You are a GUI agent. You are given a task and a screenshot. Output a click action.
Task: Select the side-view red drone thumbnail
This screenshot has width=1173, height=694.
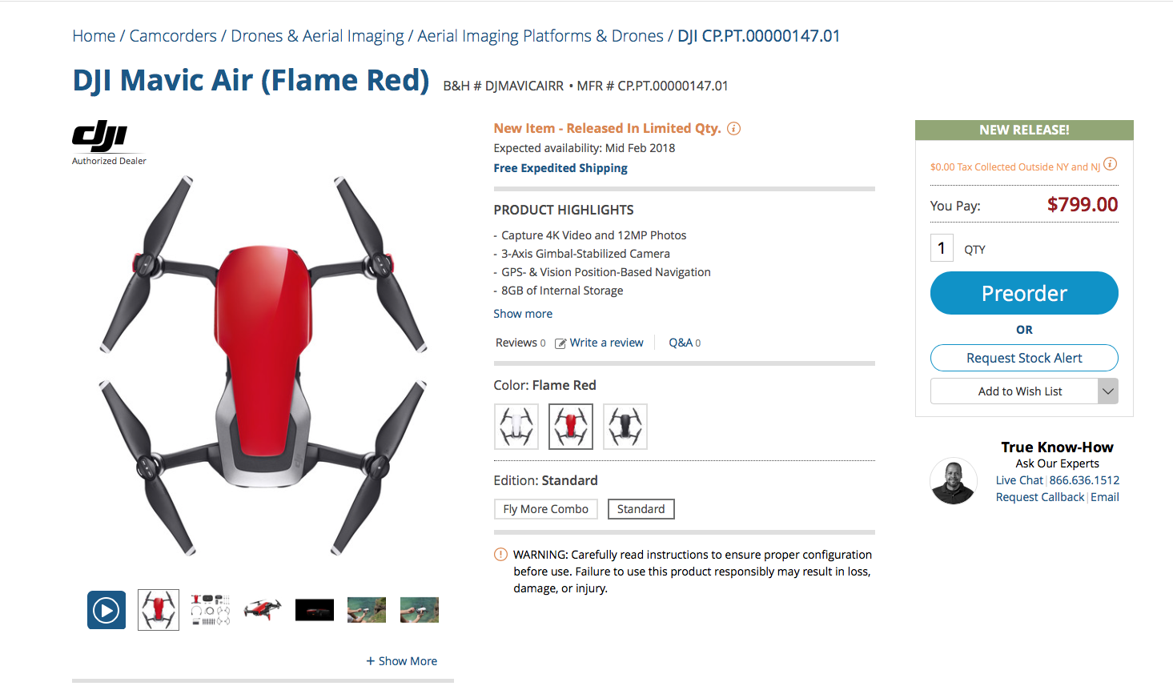tap(263, 610)
